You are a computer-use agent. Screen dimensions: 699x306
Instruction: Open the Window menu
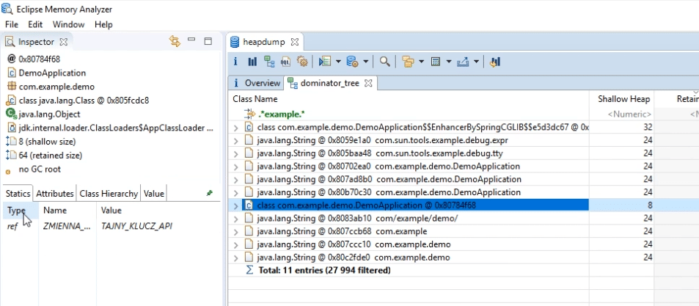coord(68,24)
